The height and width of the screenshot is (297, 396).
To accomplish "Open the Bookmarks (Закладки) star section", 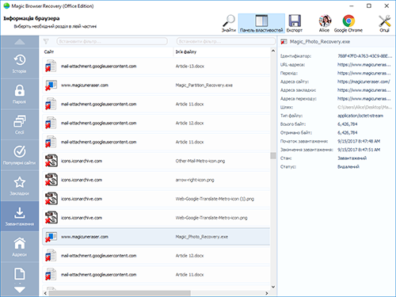I will (20, 186).
